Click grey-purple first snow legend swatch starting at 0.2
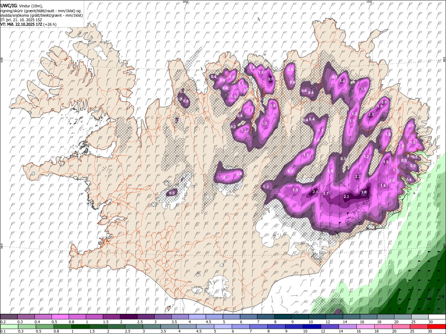 9,317
